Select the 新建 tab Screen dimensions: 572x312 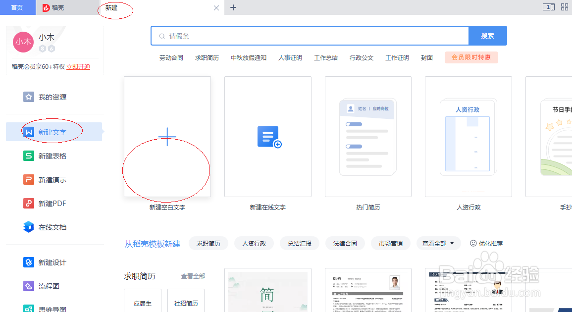click(x=162, y=7)
